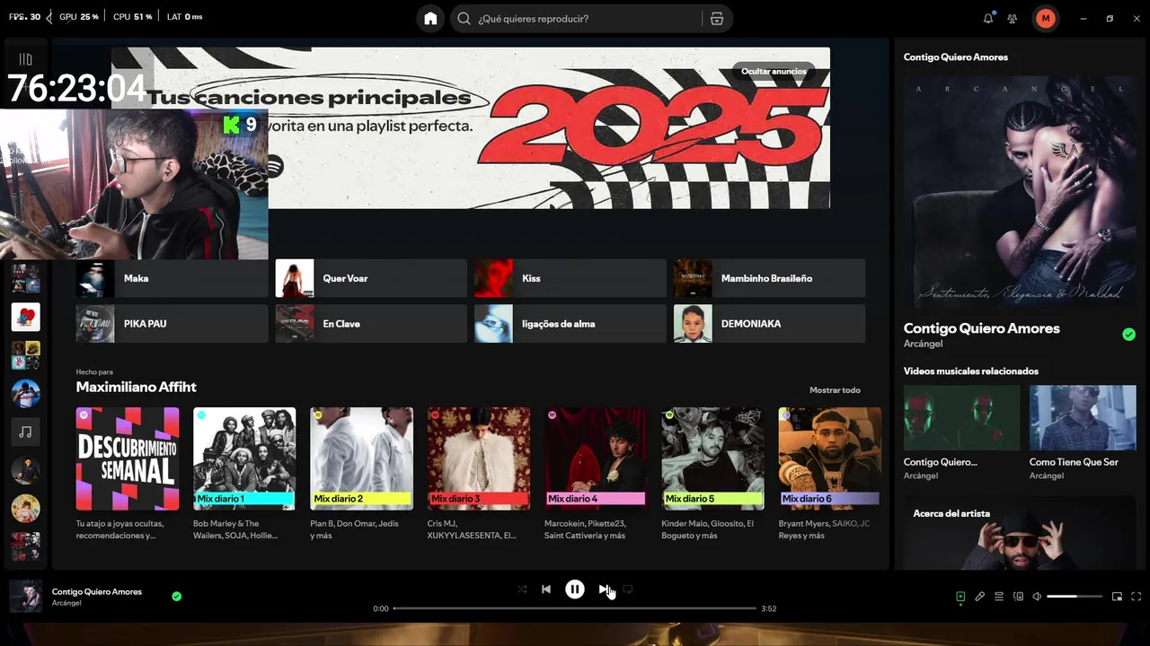The height and width of the screenshot is (646, 1150).
Task: Enter full screen mode icon
Action: 1136,597
